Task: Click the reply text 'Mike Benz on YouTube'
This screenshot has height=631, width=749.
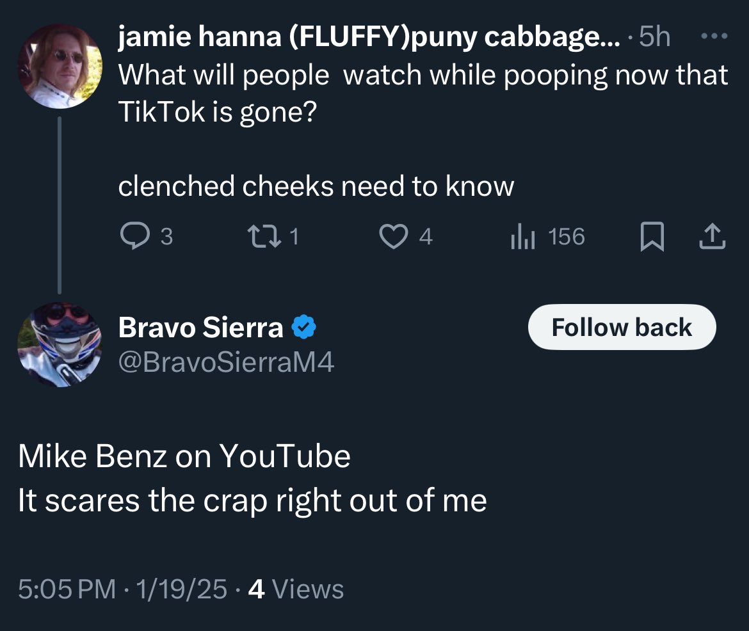Action: tap(184, 456)
